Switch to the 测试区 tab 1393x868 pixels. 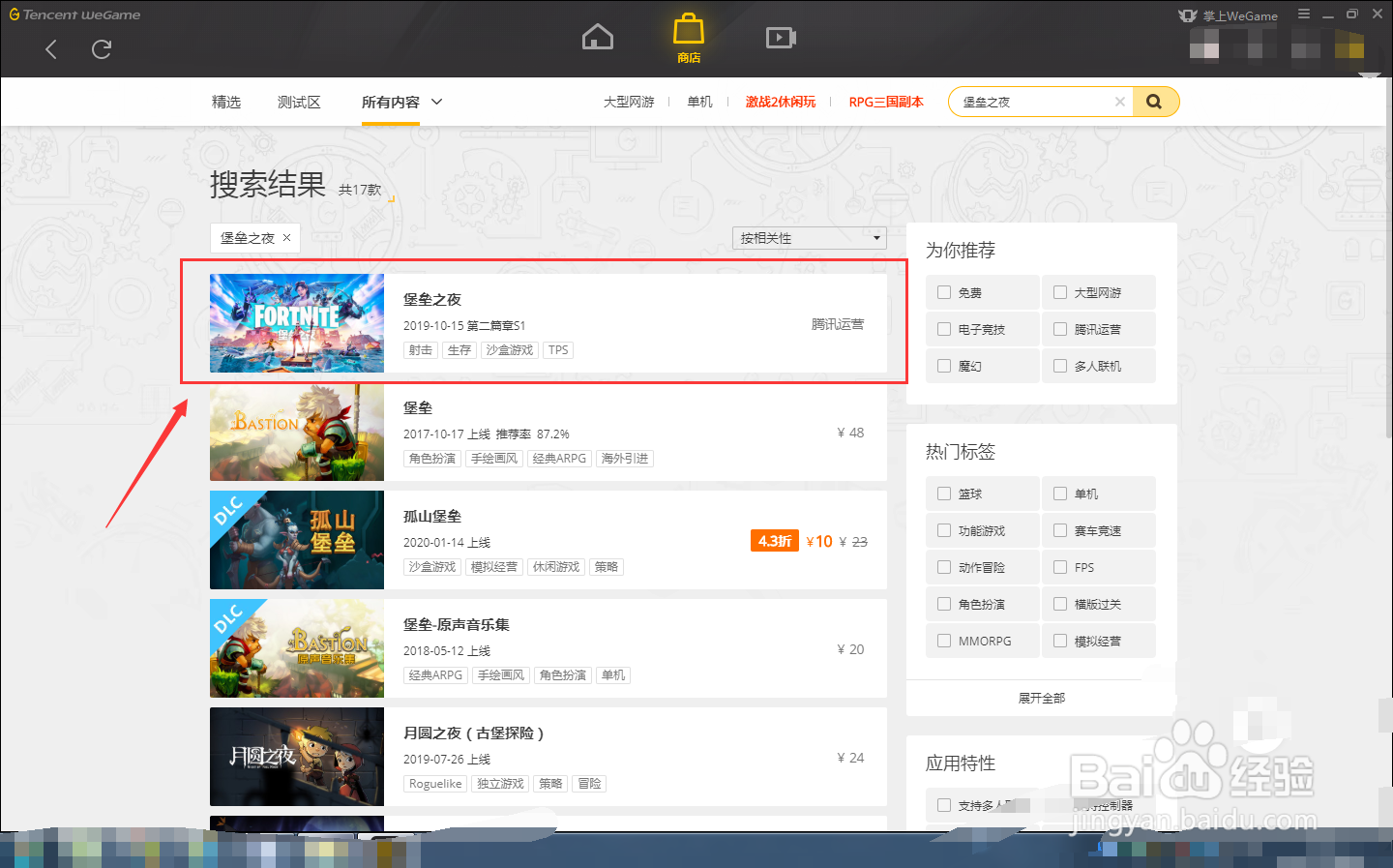(x=299, y=102)
